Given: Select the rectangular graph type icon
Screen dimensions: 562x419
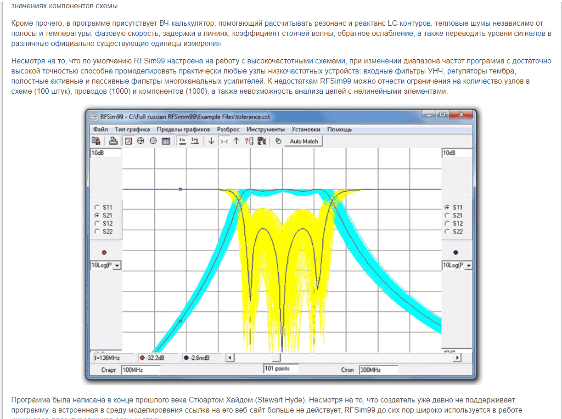Looking at the screenshot, I should coord(129,141).
